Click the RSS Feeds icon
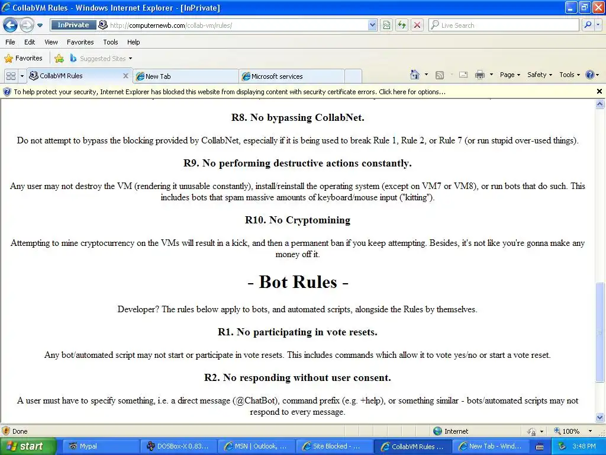 [x=440, y=75]
